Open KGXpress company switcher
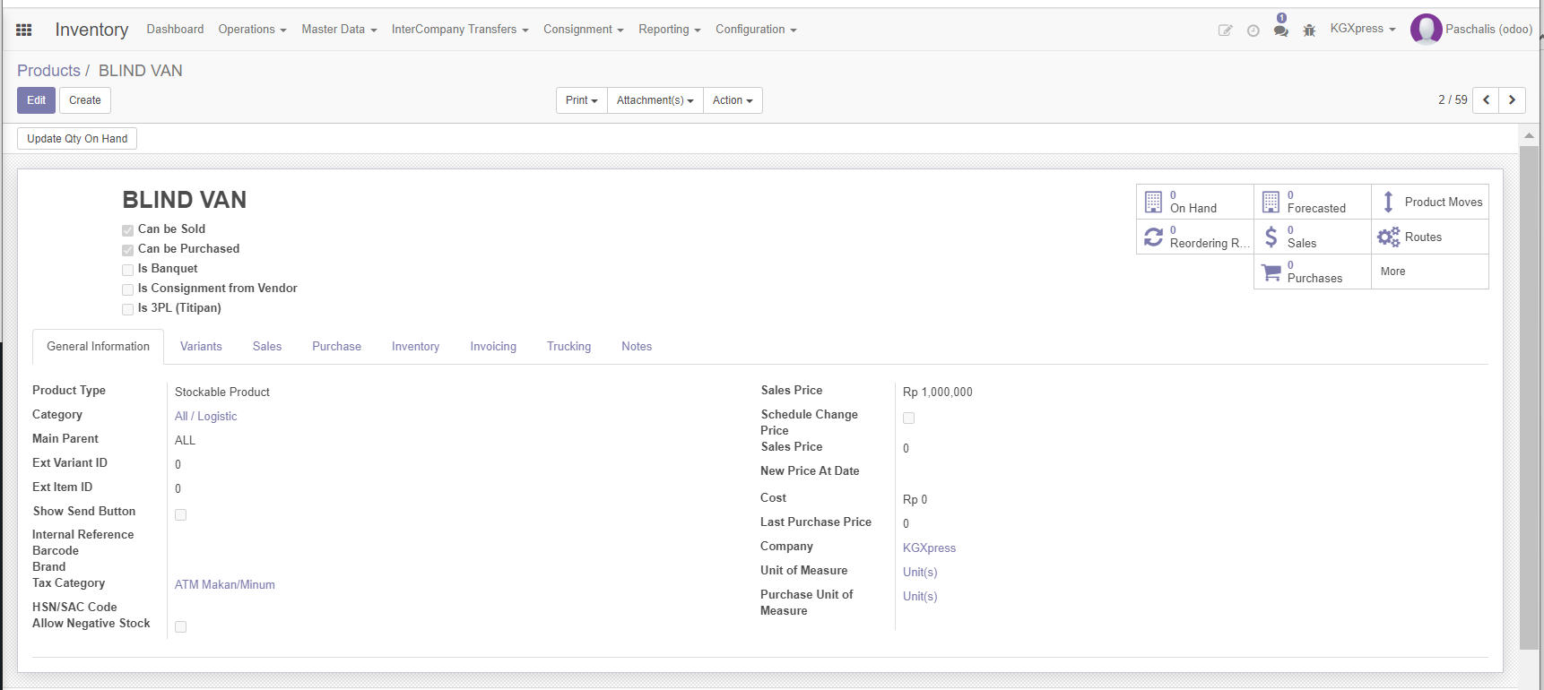 [x=1363, y=29]
